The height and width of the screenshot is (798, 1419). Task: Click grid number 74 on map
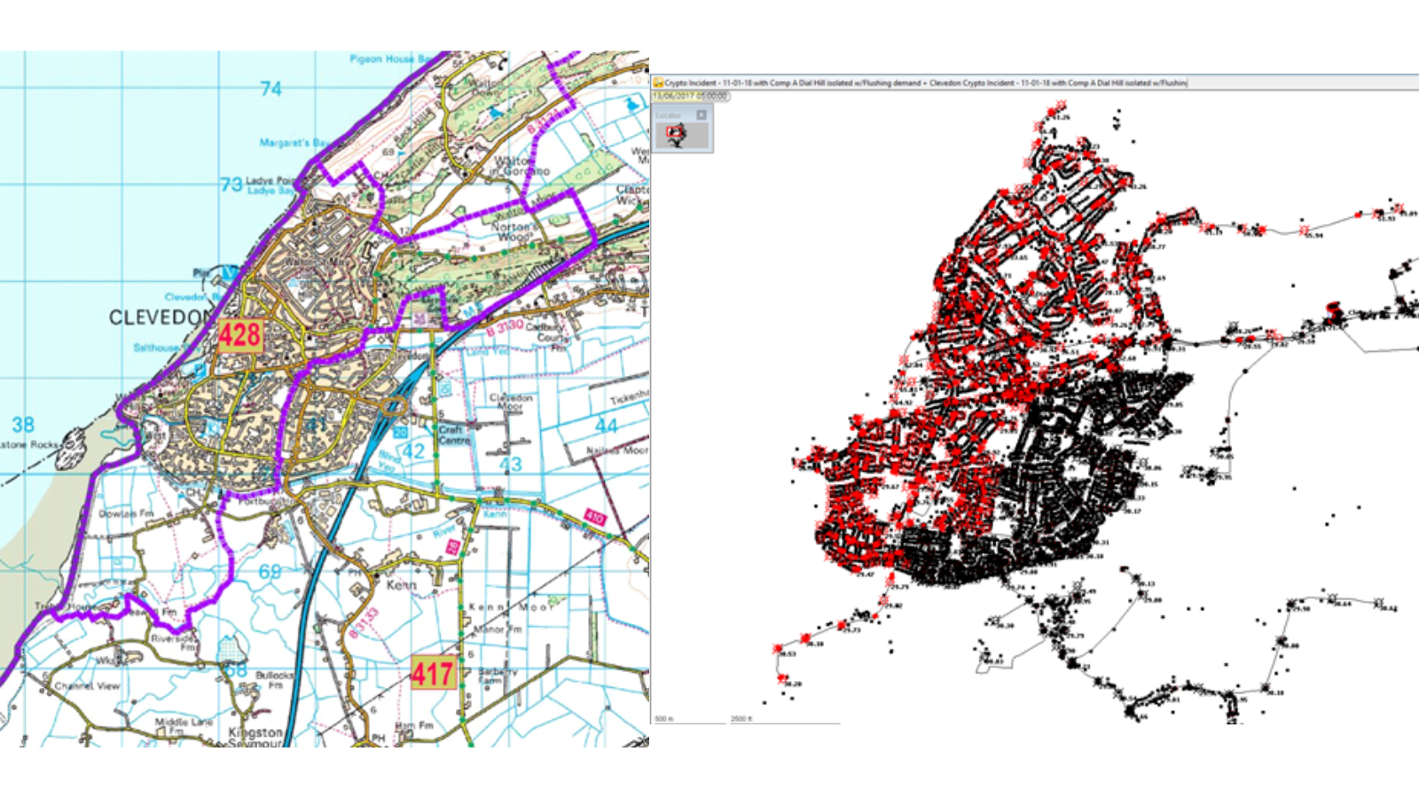270,89
